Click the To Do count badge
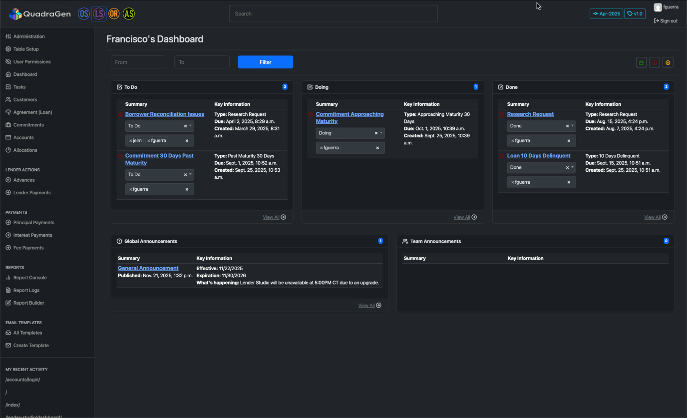Image resolution: width=687 pixels, height=418 pixels. (x=285, y=87)
